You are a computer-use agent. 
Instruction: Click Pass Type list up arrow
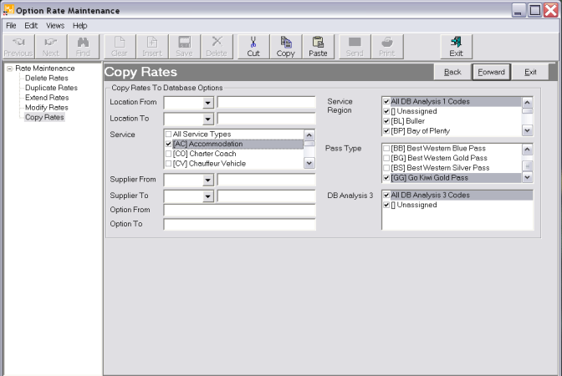[527, 150]
